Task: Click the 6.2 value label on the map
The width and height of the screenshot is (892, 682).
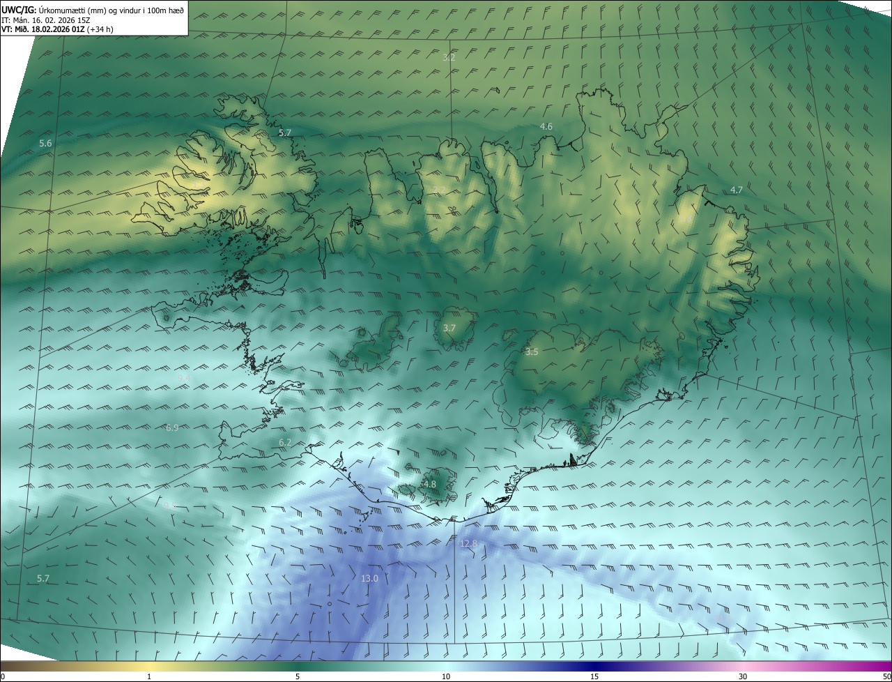Action: [x=285, y=442]
